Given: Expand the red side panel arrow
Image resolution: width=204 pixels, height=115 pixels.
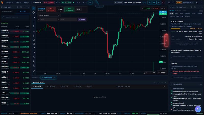Looking at the screenshot, I should [x=166, y=40].
